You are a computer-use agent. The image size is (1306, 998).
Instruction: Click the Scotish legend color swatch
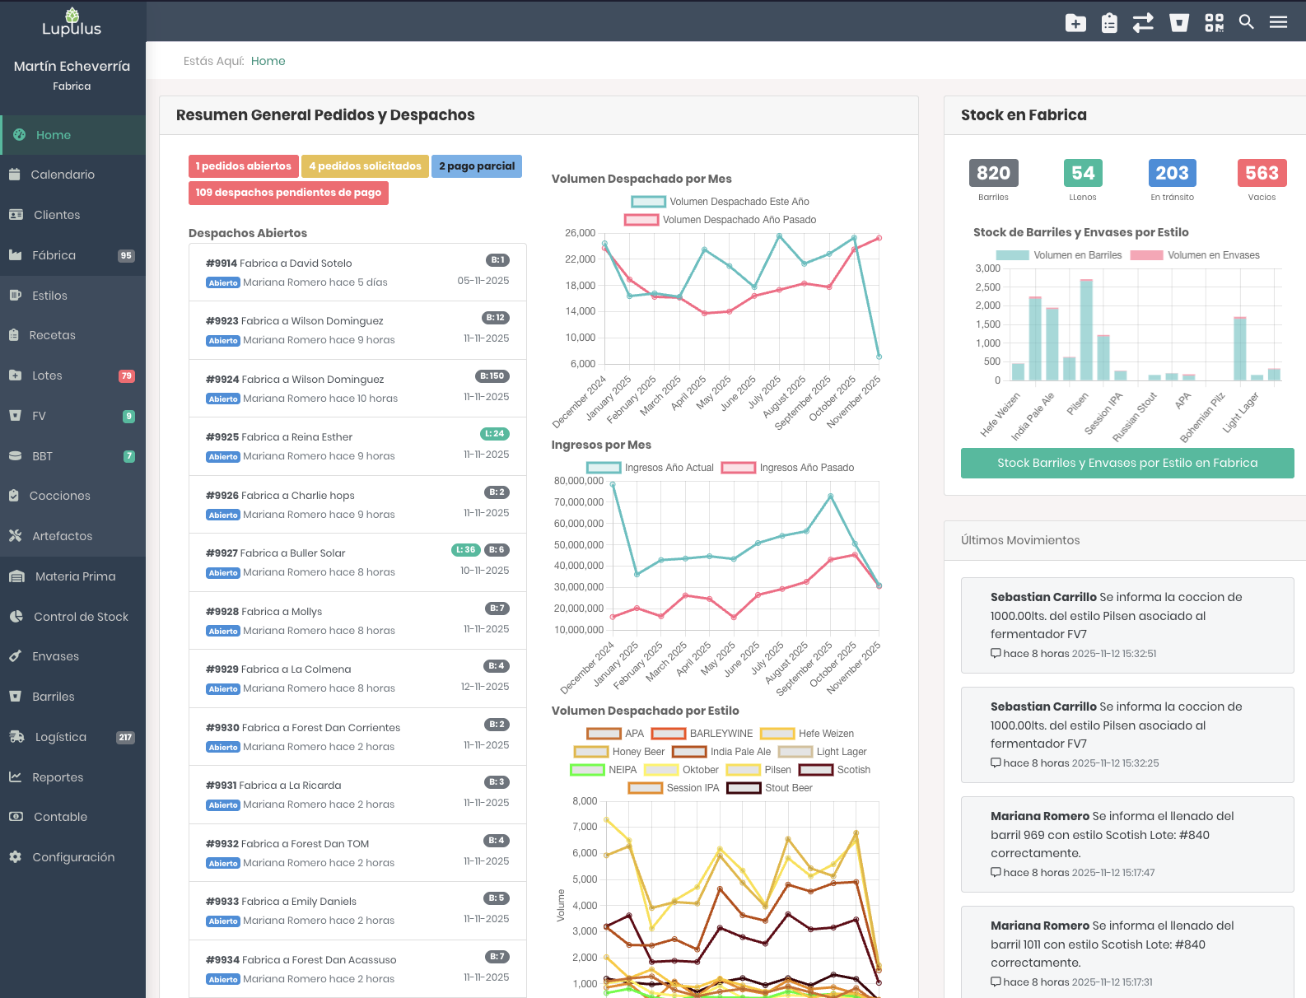point(816,770)
